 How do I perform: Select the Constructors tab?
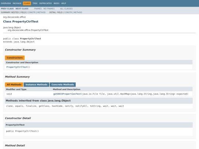(15, 58)
